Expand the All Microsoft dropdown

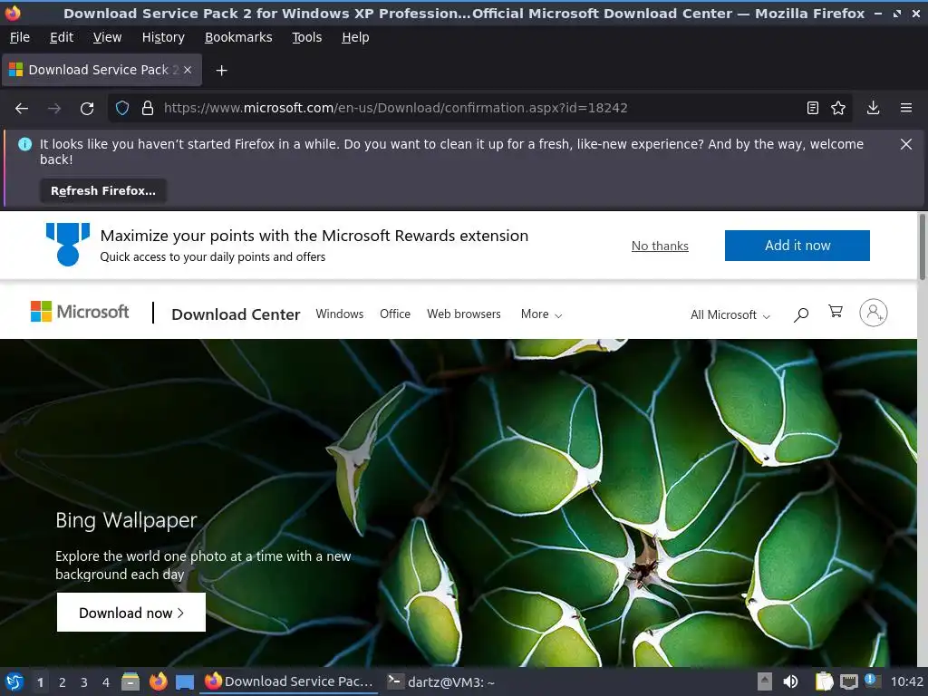tap(730, 314)
